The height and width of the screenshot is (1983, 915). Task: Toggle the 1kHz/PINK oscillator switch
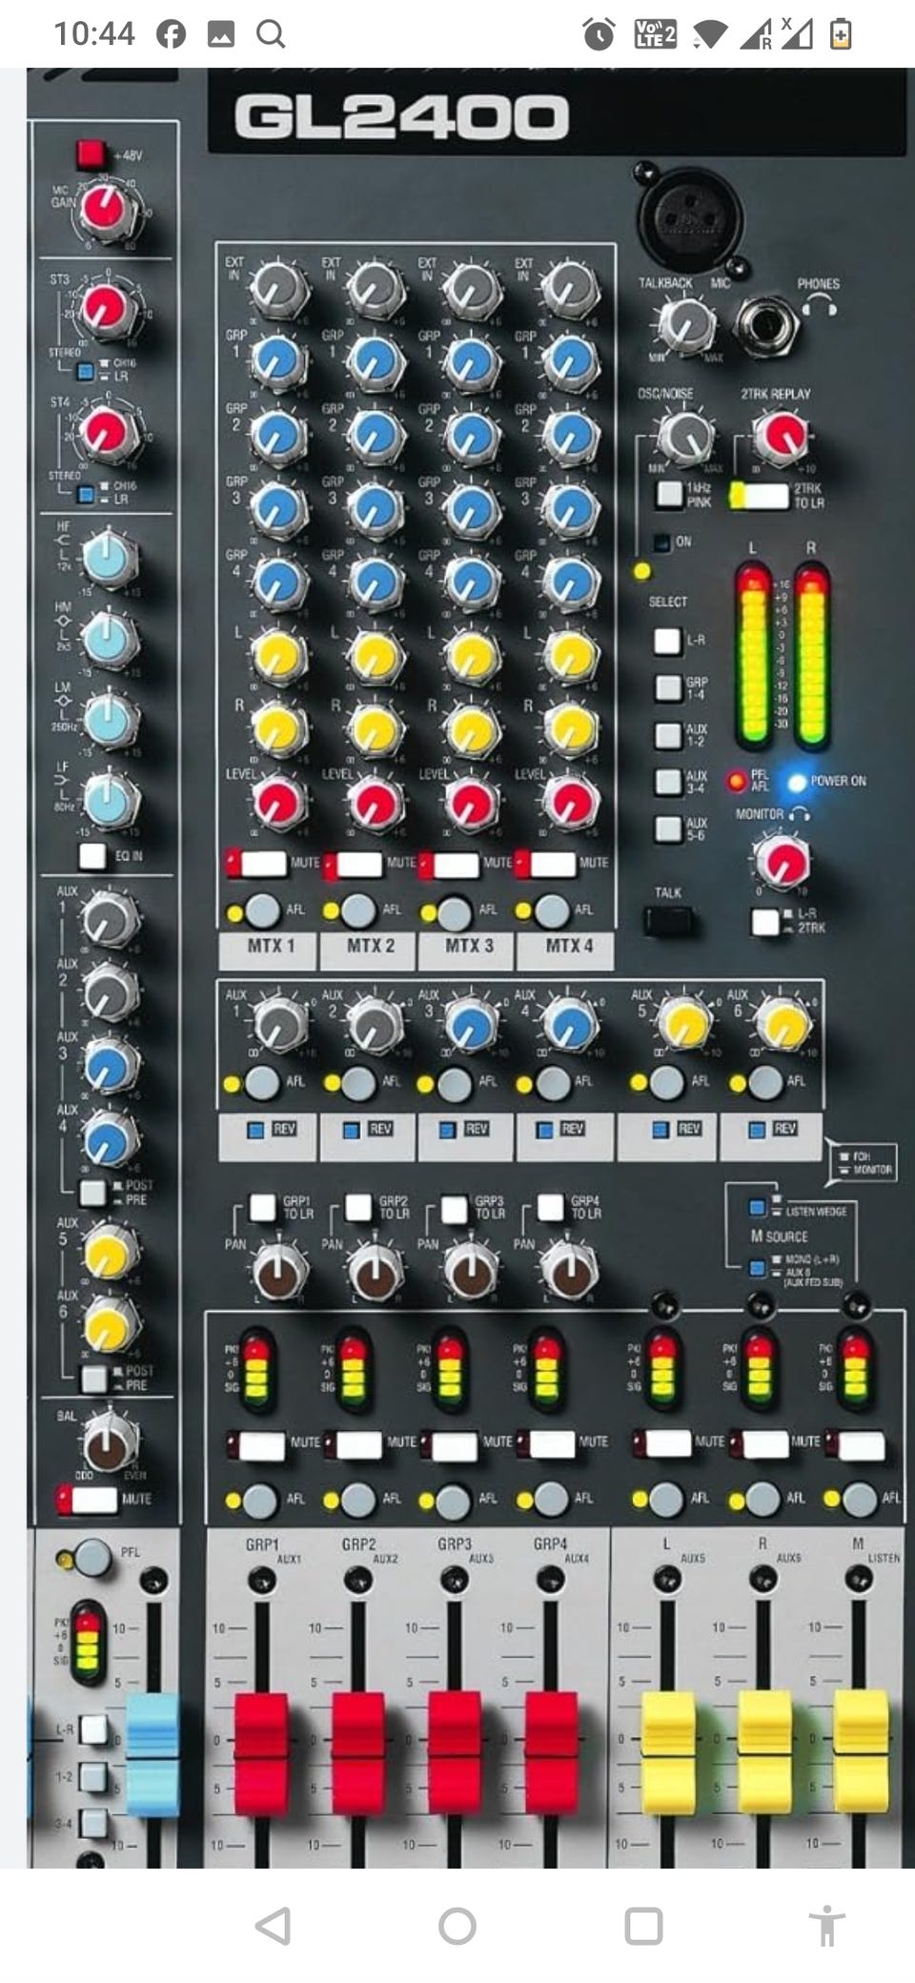click(x=668, y=494)
